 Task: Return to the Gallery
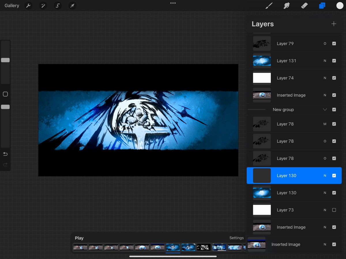click(x=12, y=5)
